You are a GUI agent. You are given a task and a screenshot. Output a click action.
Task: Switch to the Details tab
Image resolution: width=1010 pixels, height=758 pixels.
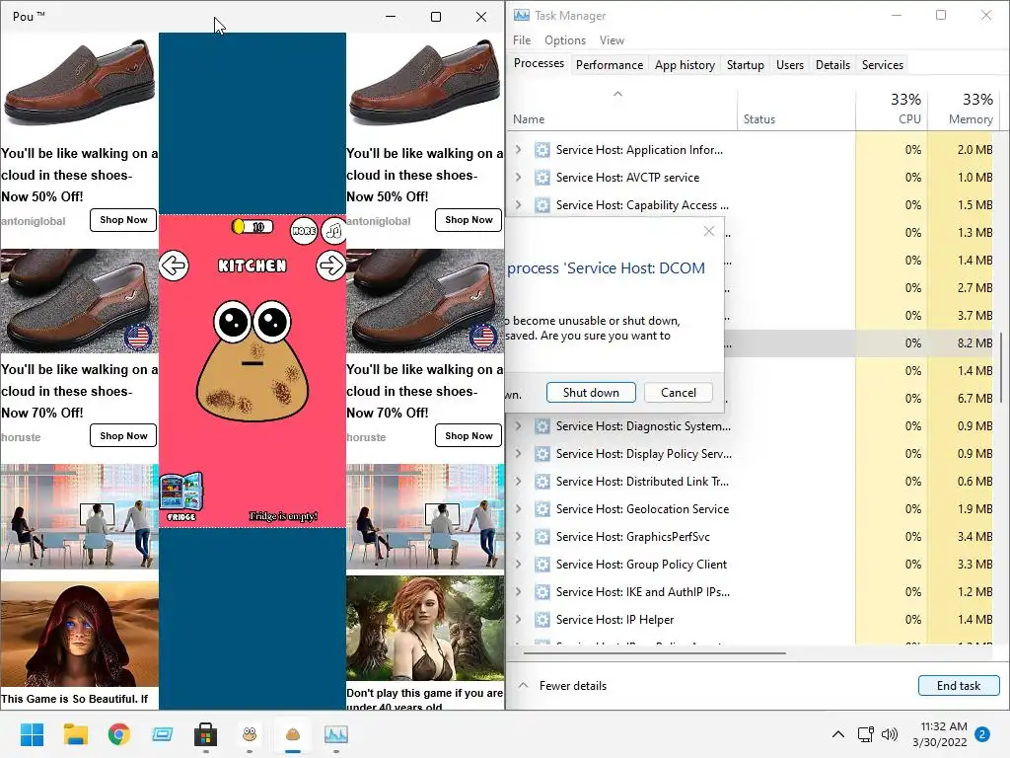[832, 64]
